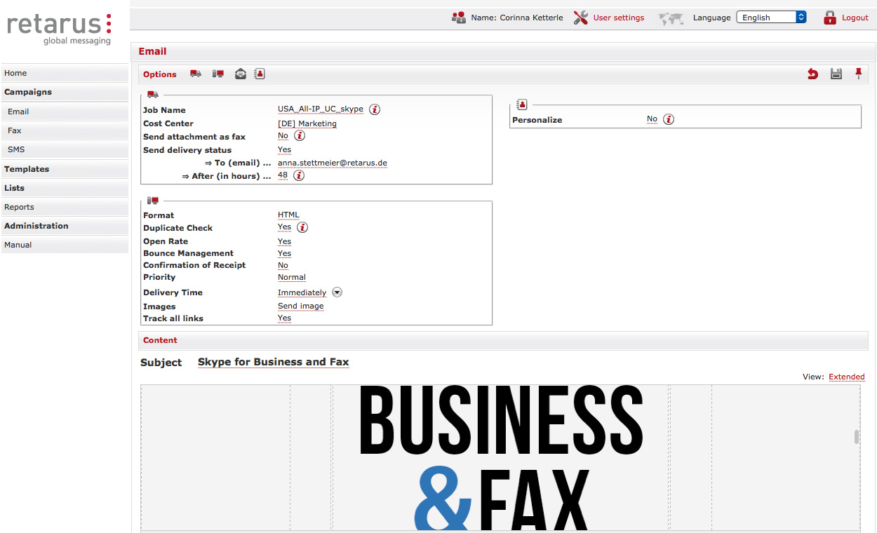
Task: Show info for After (in hours)
Action: [299, 176]
